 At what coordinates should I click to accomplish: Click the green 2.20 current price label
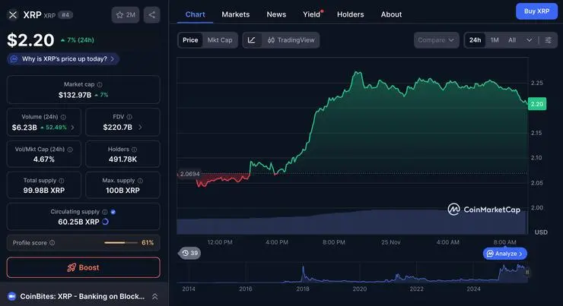(x=537, y=104)
